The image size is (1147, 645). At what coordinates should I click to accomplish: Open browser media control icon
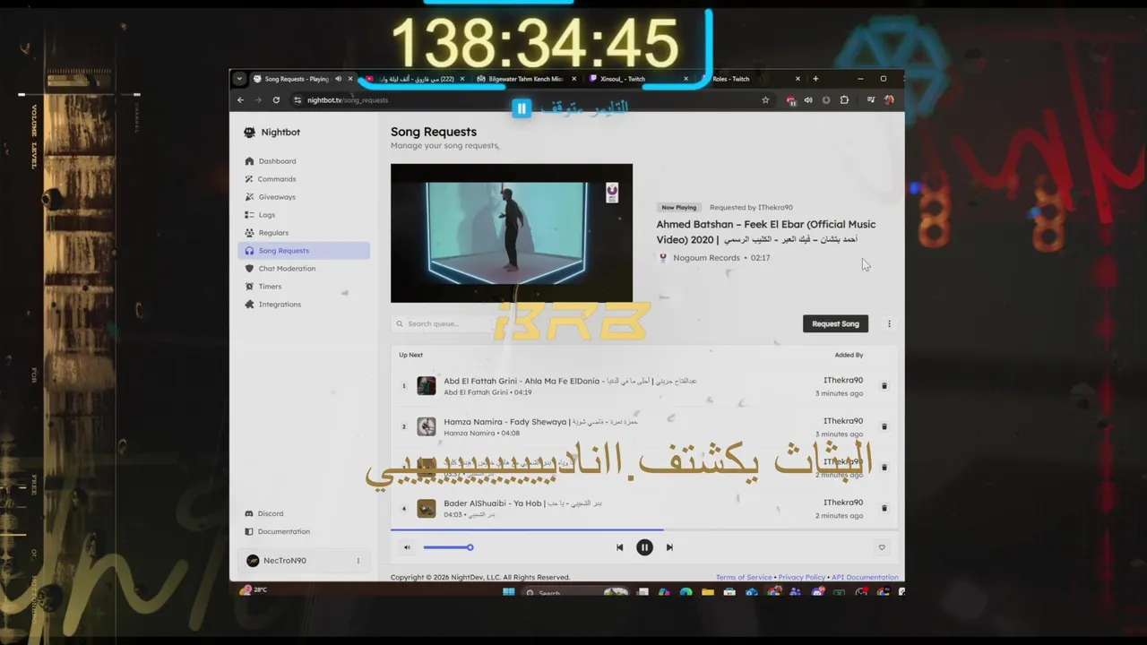point(871,100)
